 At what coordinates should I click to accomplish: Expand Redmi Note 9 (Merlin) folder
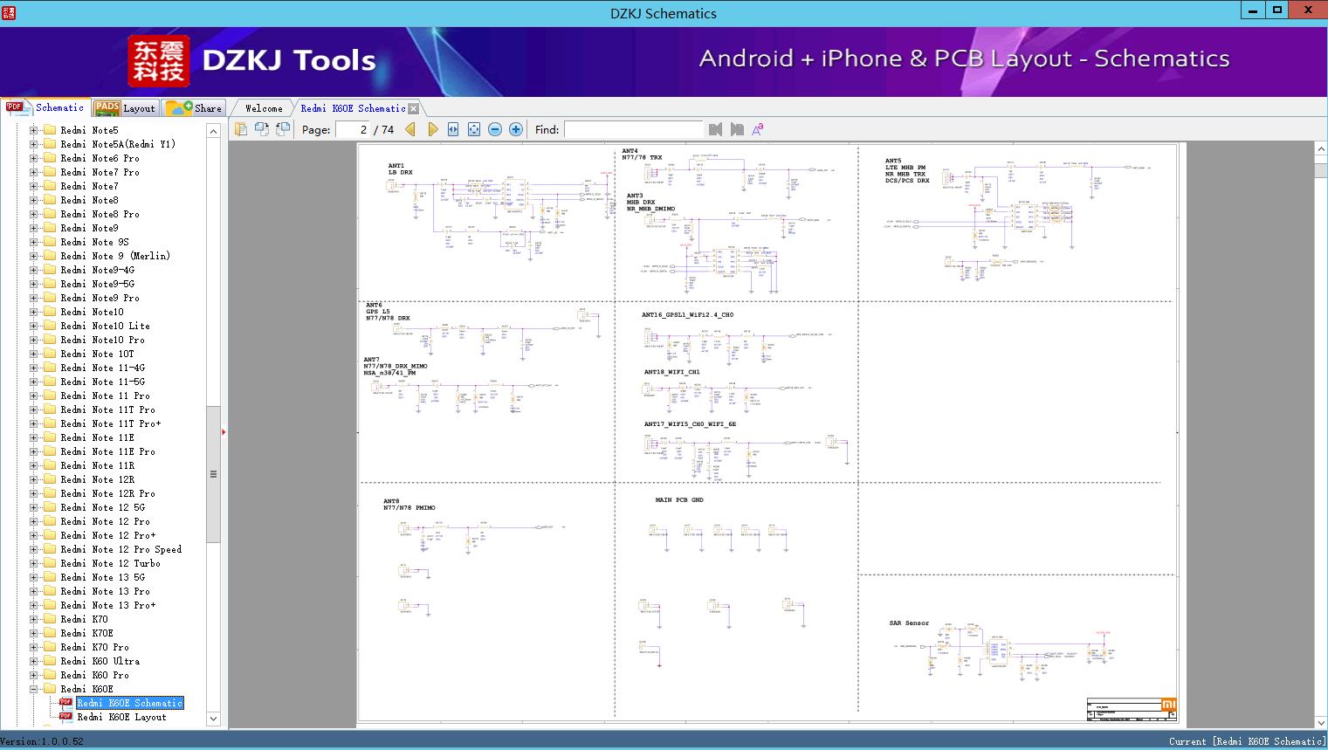point(33,256)
